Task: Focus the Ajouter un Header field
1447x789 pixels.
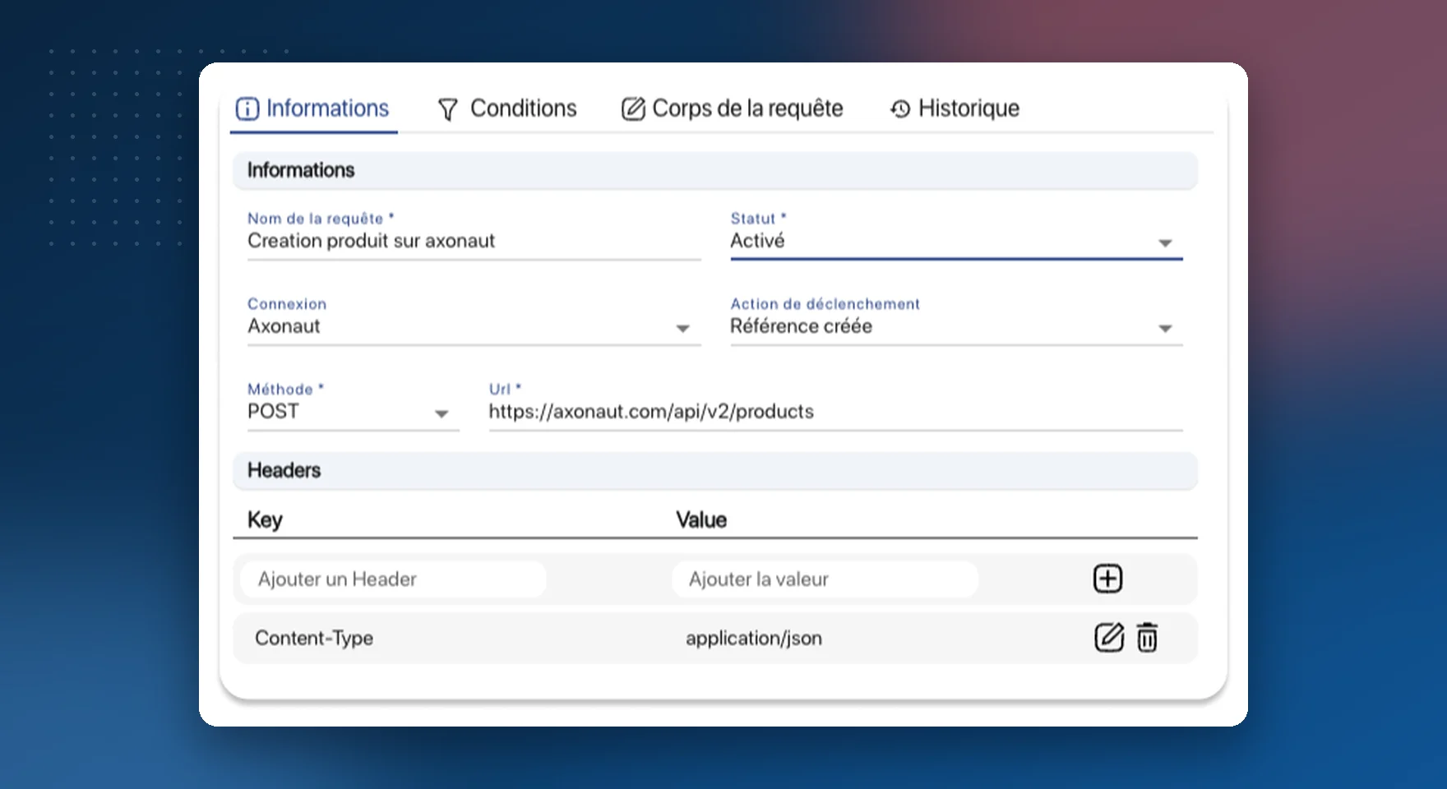Action: [x=393, y=579]
